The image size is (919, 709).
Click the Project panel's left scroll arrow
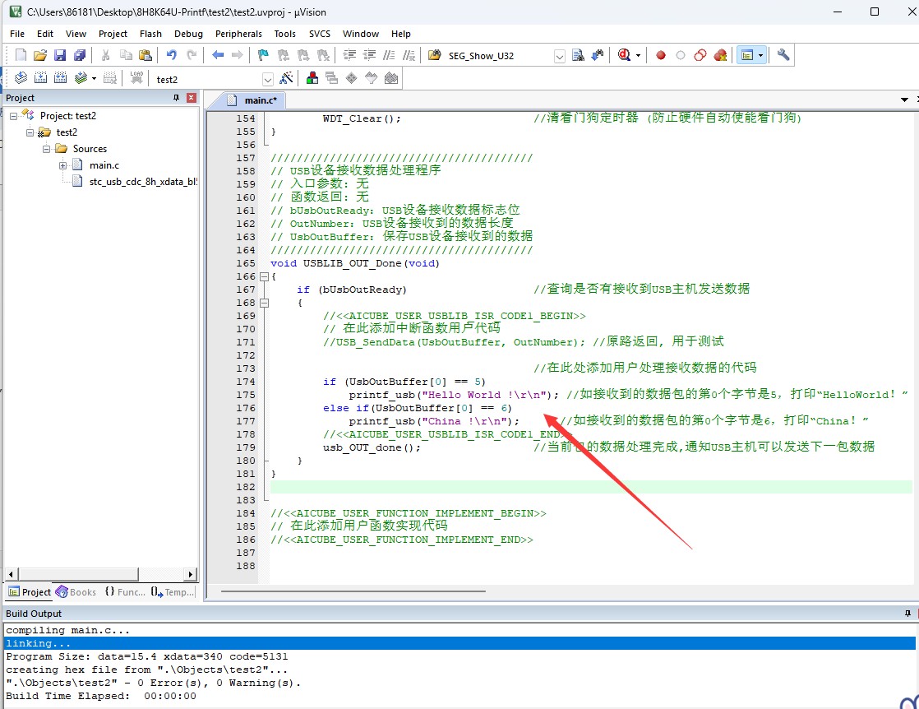pyautogui.click(x=12, y=574)
